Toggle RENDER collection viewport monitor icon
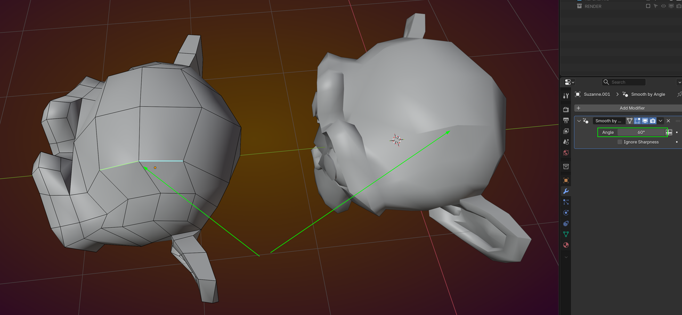Image resolution: width=682 pixels, height=315 pixels. (x=671, y=6)
